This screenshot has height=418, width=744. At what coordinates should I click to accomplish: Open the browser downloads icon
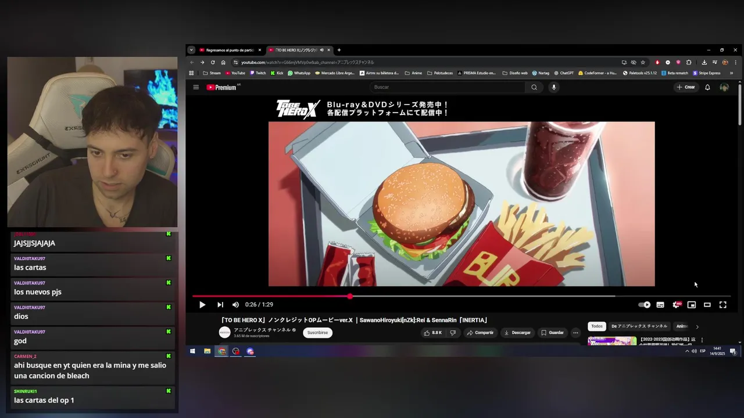[x=704, y=62]
